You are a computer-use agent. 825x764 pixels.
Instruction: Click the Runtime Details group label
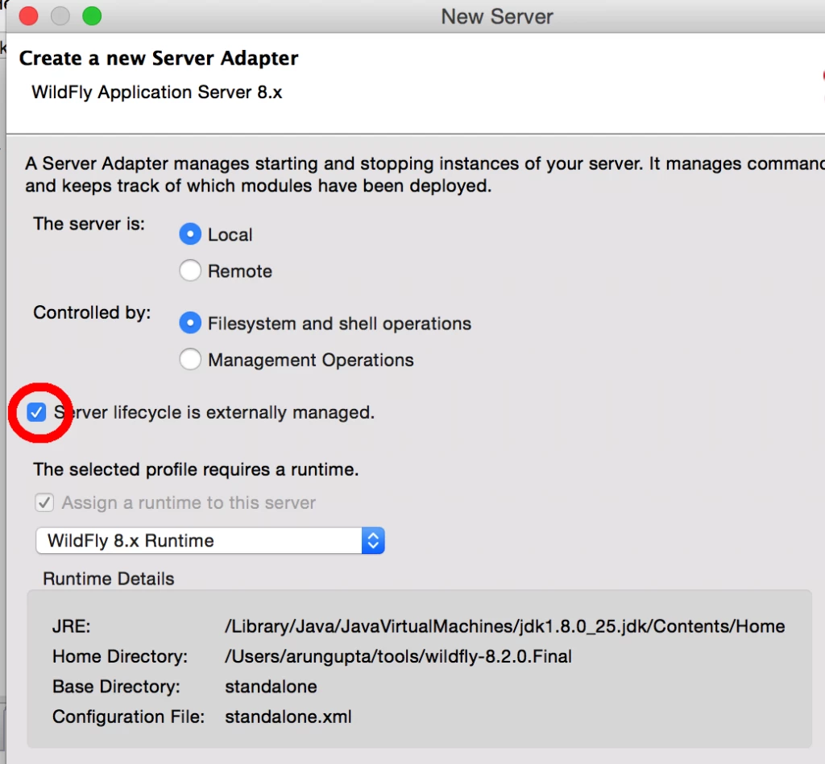click(x=109, y=578)
